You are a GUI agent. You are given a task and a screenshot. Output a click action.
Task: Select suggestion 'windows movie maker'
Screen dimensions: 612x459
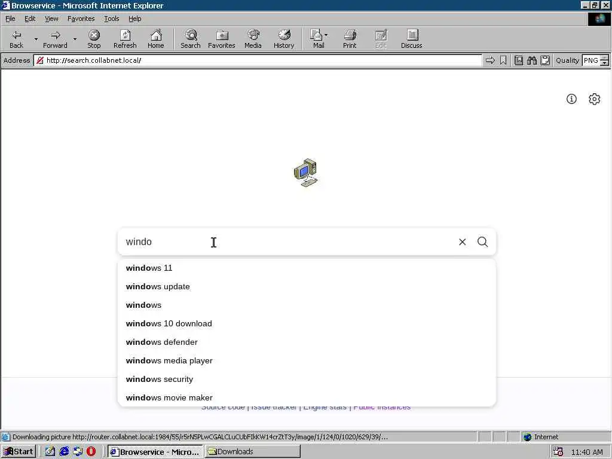click(x=307, y=397)
